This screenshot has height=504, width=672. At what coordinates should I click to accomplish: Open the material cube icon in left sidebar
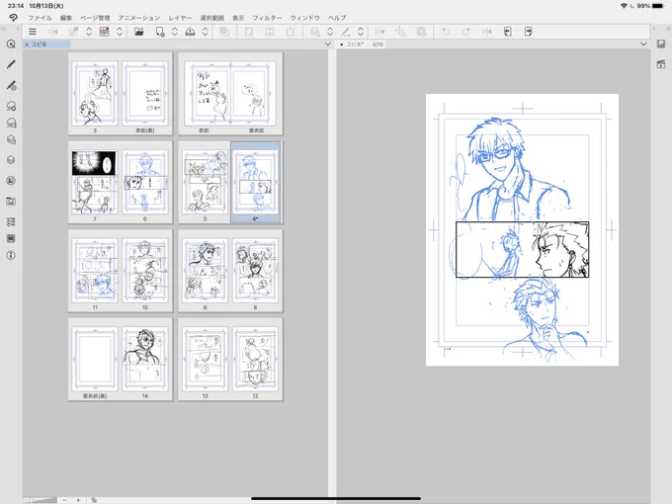pyautogui.click(x=11, y=160)
